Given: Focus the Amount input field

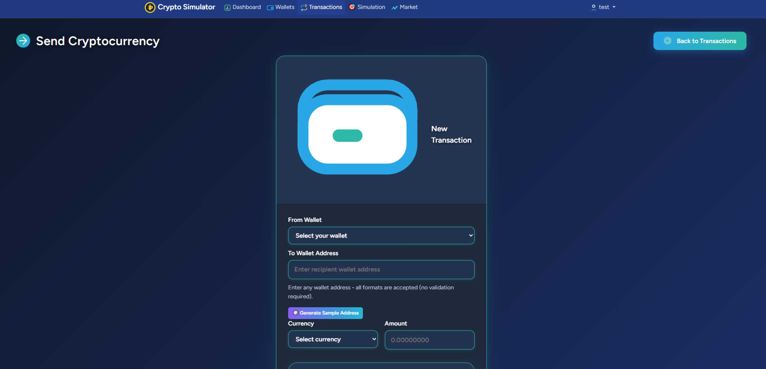Looking at the screenshot, I should [430, 340].
